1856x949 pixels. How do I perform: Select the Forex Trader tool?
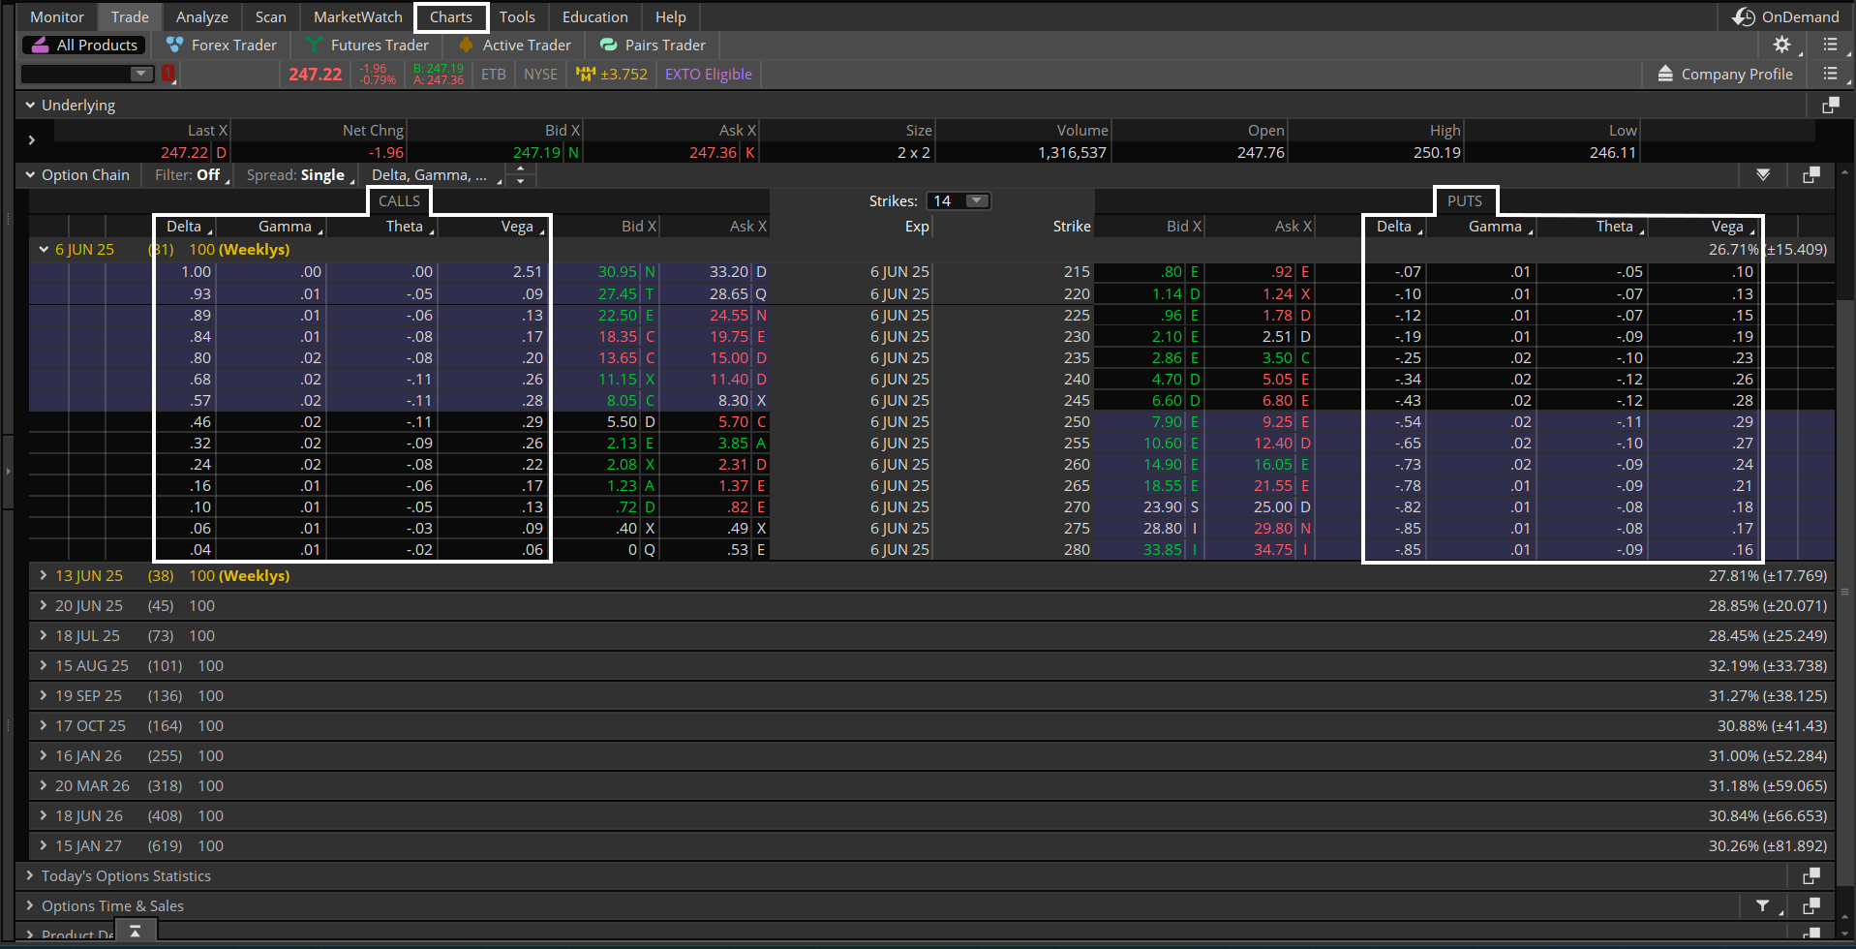[221, 45]
